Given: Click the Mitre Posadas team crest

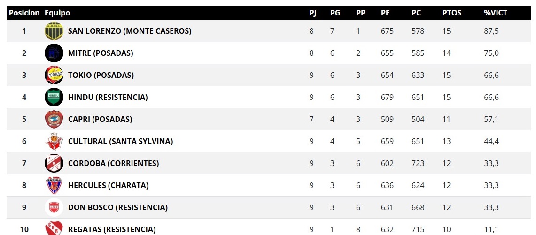Looking at the screenshot, I should [54, 53].
